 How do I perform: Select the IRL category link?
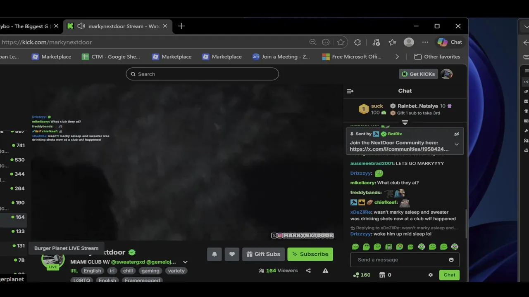74,271
